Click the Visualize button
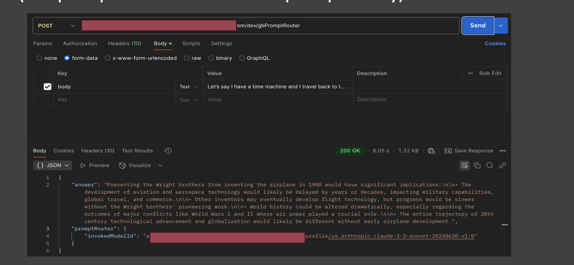The image size is (574, 265). pyautogui.click(x=135, y=165)
